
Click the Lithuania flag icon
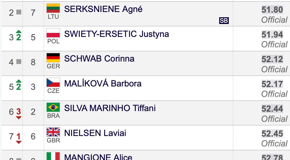point(53,8)
